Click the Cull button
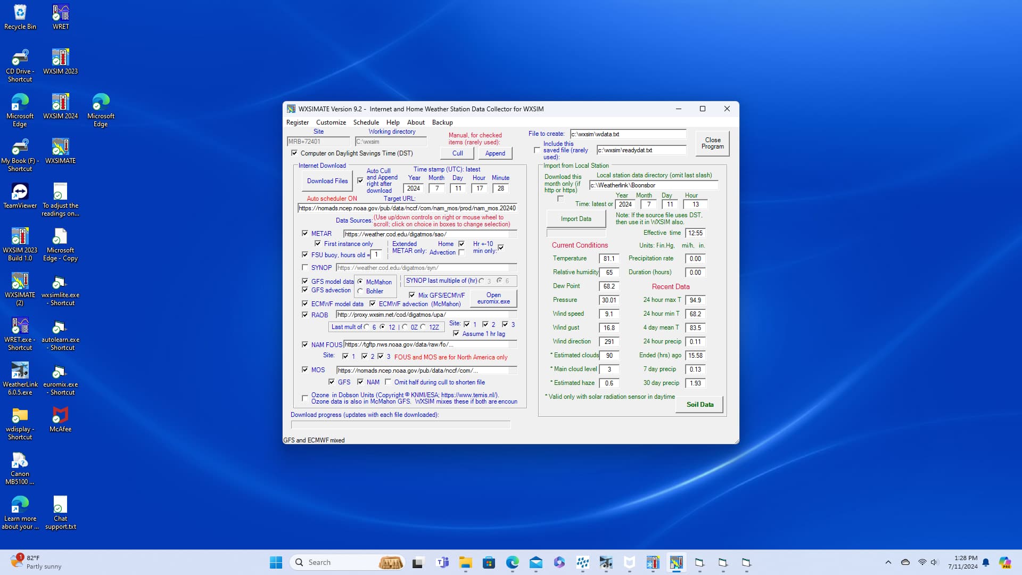 [x=458, y=153]
